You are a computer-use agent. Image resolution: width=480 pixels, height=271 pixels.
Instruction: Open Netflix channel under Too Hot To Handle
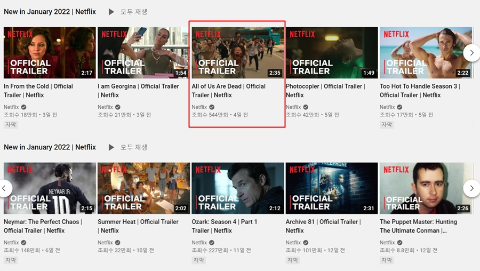pos(387,107)
